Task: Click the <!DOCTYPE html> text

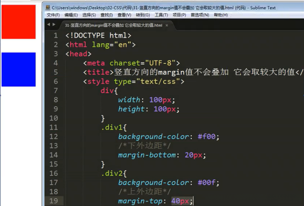Action: pos(98,36)
